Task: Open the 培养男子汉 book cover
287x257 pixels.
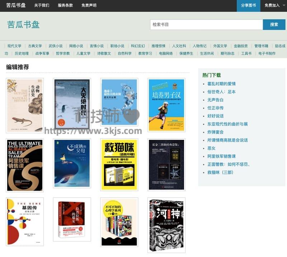Action: [166, 105]
